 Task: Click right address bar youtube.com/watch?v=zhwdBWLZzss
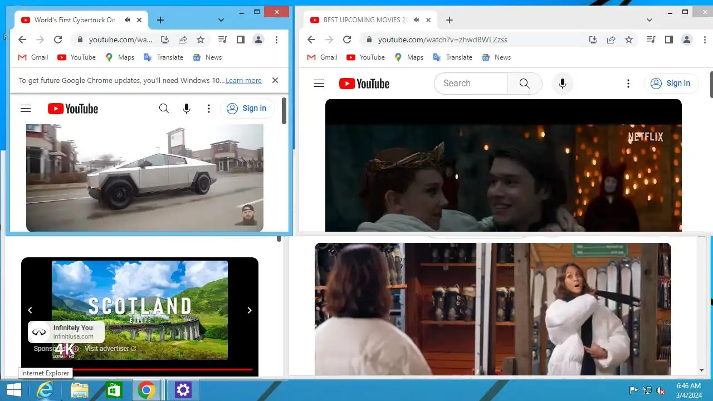click(x=443, y=40)
